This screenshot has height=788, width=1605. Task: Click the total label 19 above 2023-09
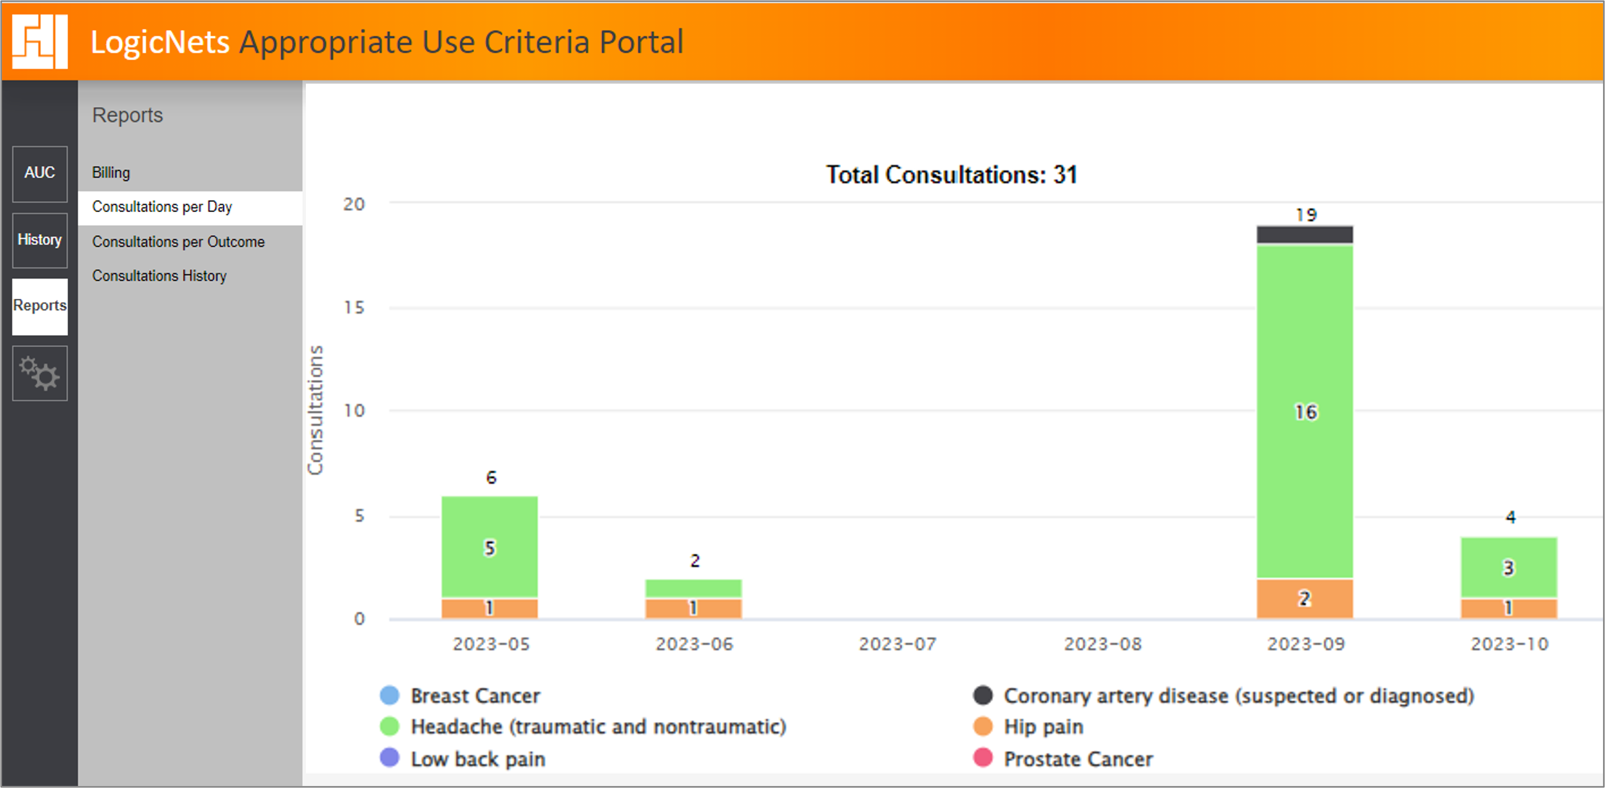pyautogui.click(x=1306, y=215)
